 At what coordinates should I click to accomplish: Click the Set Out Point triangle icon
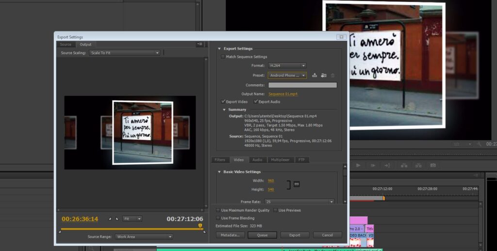(117, 219)
